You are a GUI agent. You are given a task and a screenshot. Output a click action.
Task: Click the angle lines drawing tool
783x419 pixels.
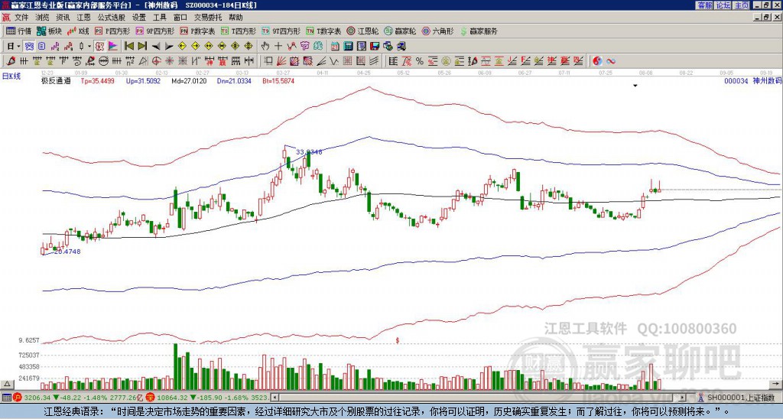[x=321, y=61]
